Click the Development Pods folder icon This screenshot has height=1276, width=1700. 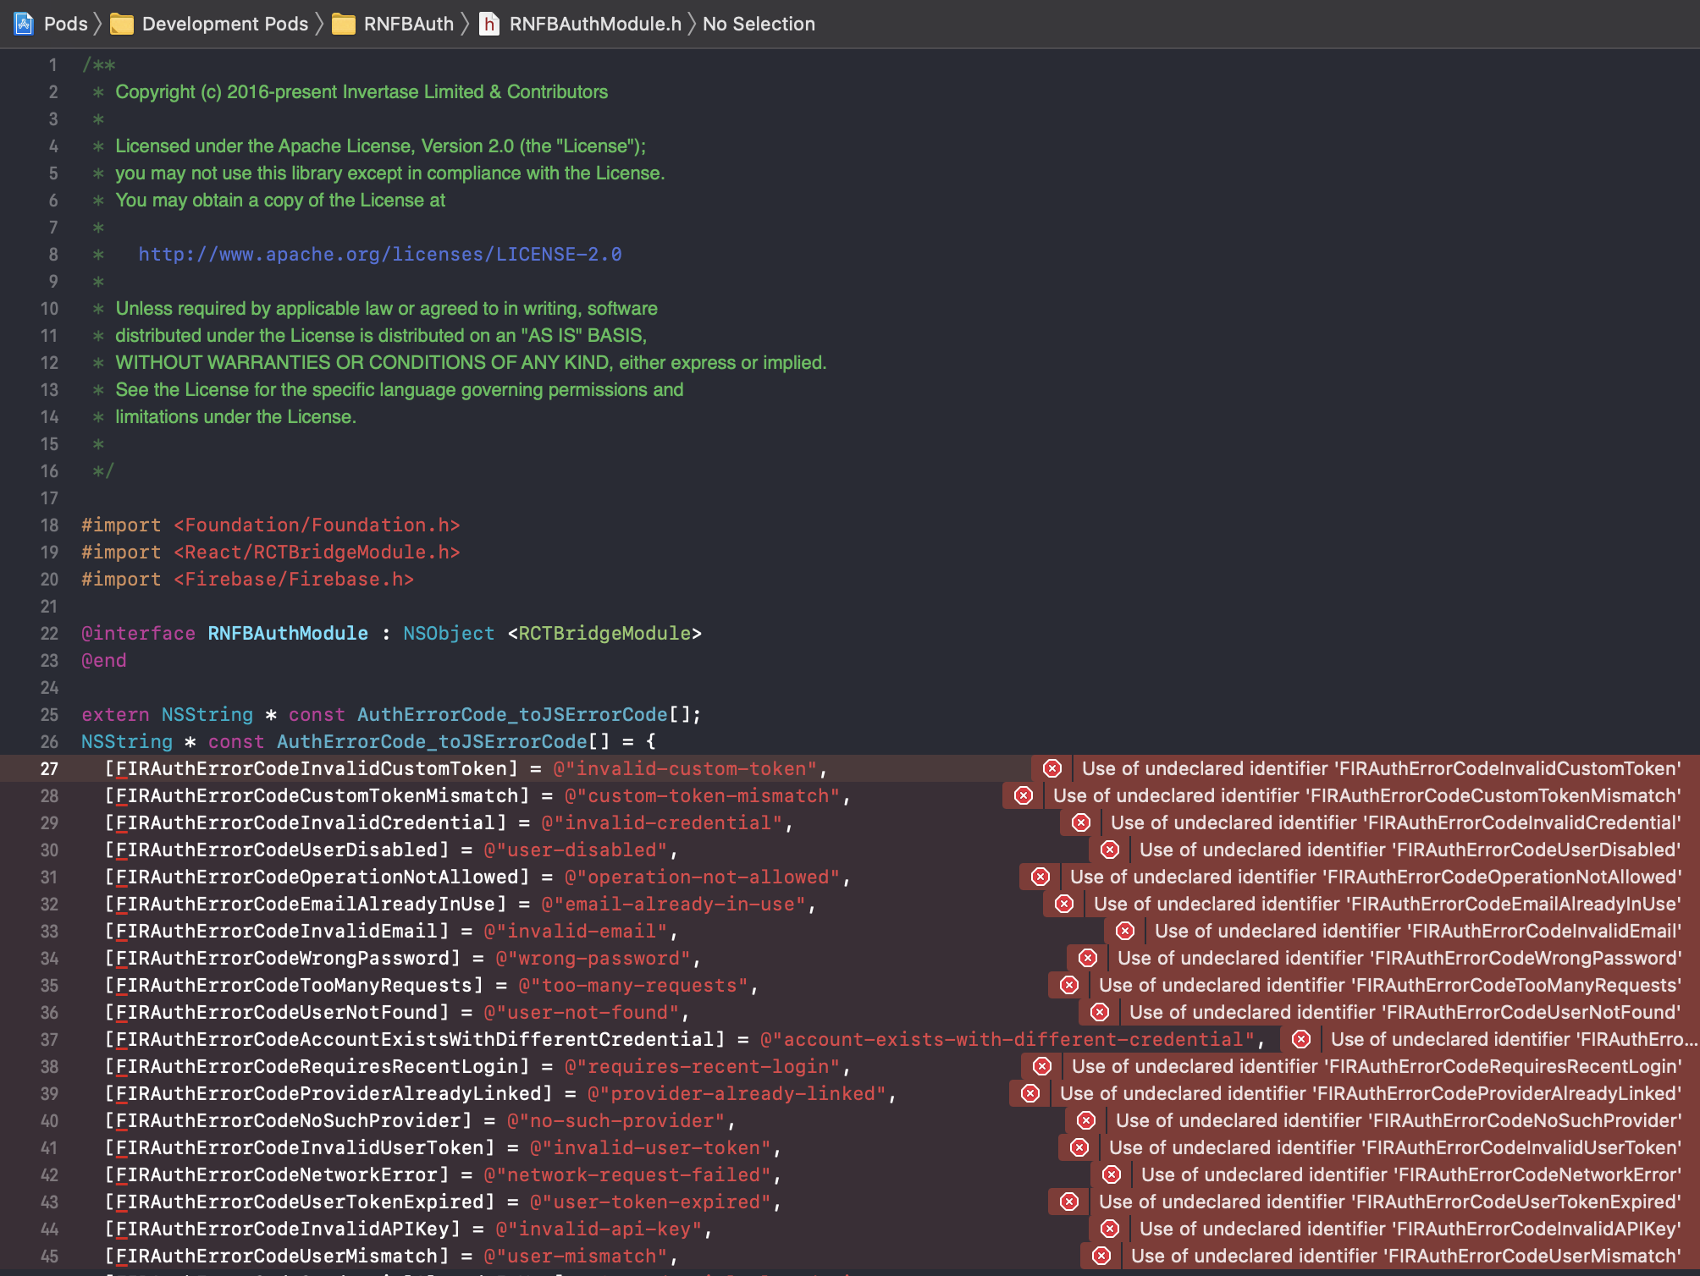122,24
